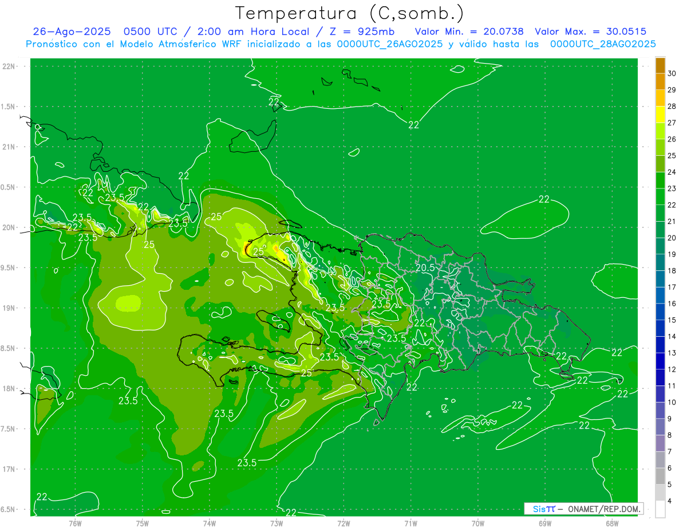687x531 pixels.
Task: Click the legend value 19 on colorbar
Action: point(672,254)
